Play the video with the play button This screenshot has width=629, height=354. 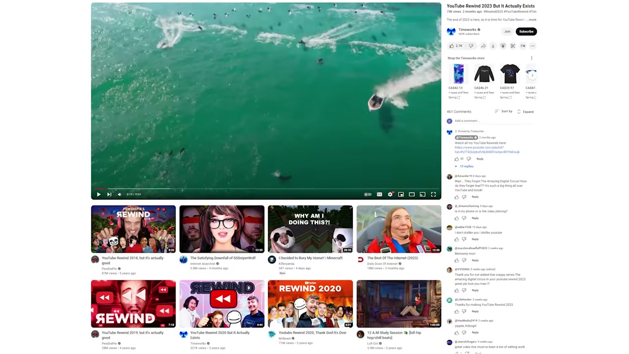[99, 194]
